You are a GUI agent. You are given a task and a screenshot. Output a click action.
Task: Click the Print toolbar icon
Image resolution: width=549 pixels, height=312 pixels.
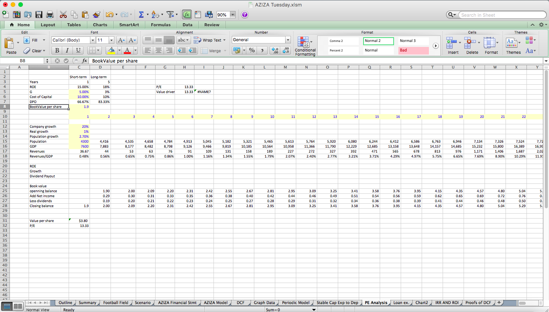(50, 14)
